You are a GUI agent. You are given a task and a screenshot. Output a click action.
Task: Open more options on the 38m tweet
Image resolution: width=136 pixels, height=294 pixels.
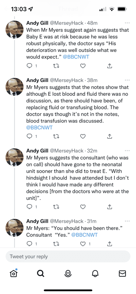[127, 80]
